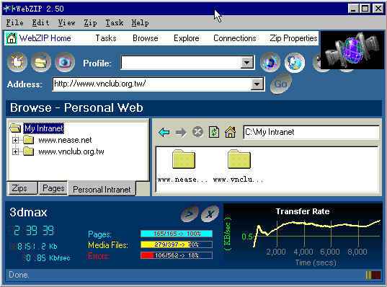This screenshot has width=387, height=287.
Task: Click the WebZIP title bar application icon
Action: [x=9, y=9]
